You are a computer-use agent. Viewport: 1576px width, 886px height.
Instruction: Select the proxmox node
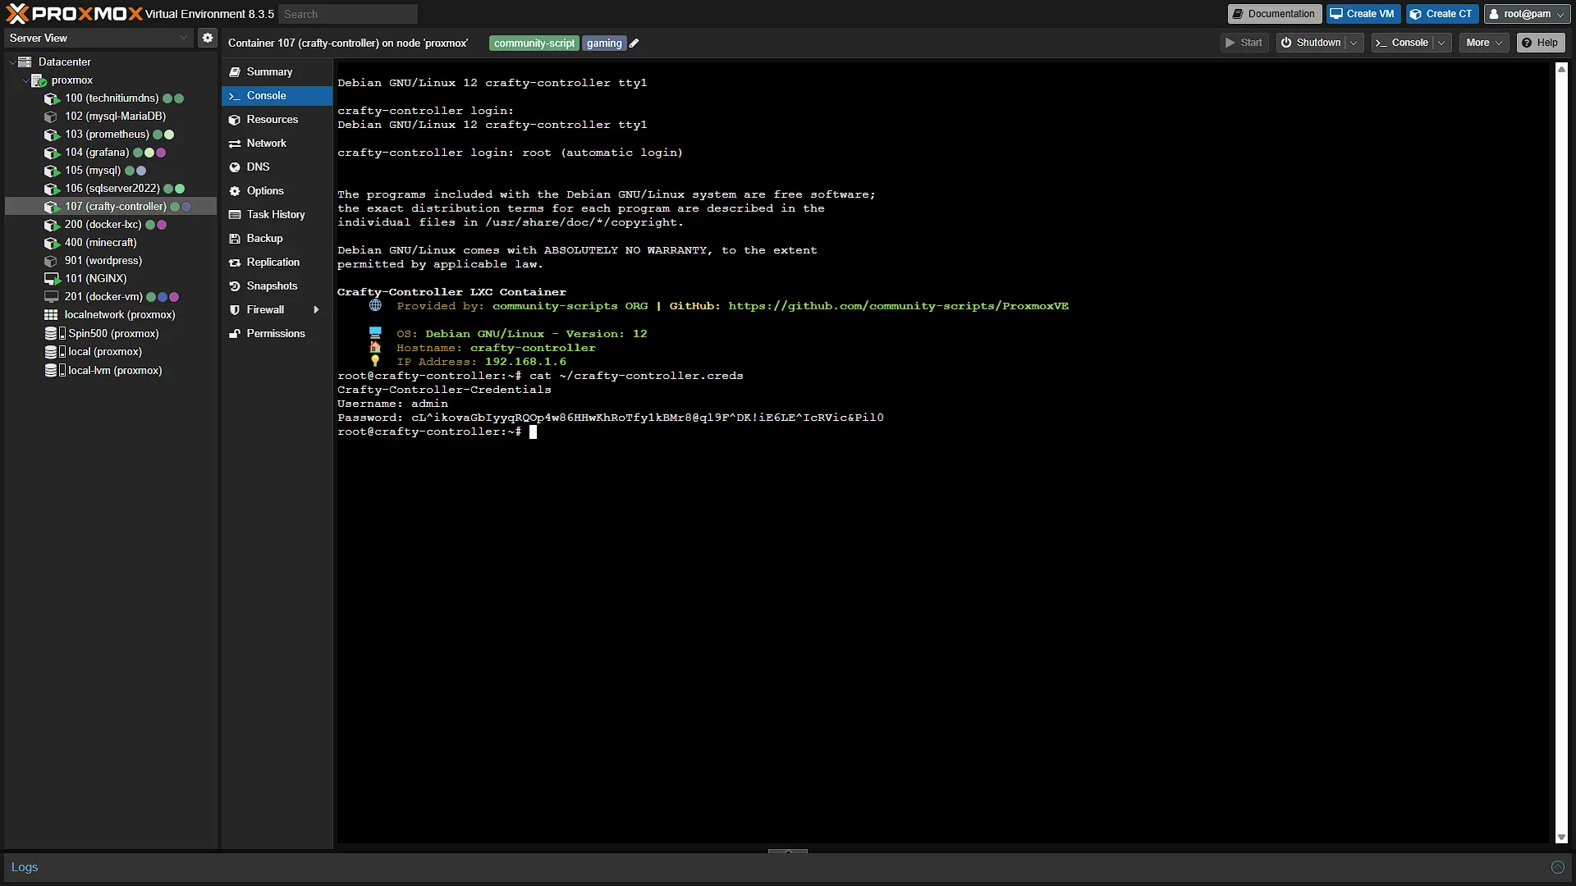point(71,80)
